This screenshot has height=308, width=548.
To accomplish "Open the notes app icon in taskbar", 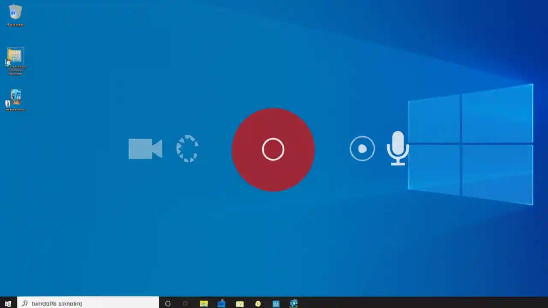I will click(239, 304).
